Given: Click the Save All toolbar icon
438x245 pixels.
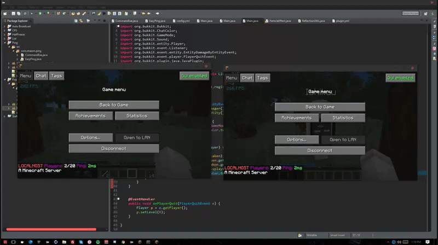Looking at the screenshot, I should click(19, 13).
